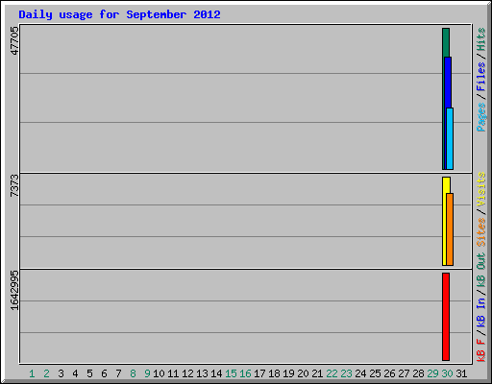
Task: Click day 24 on the x-axis
Action: (x=360, y=373)
